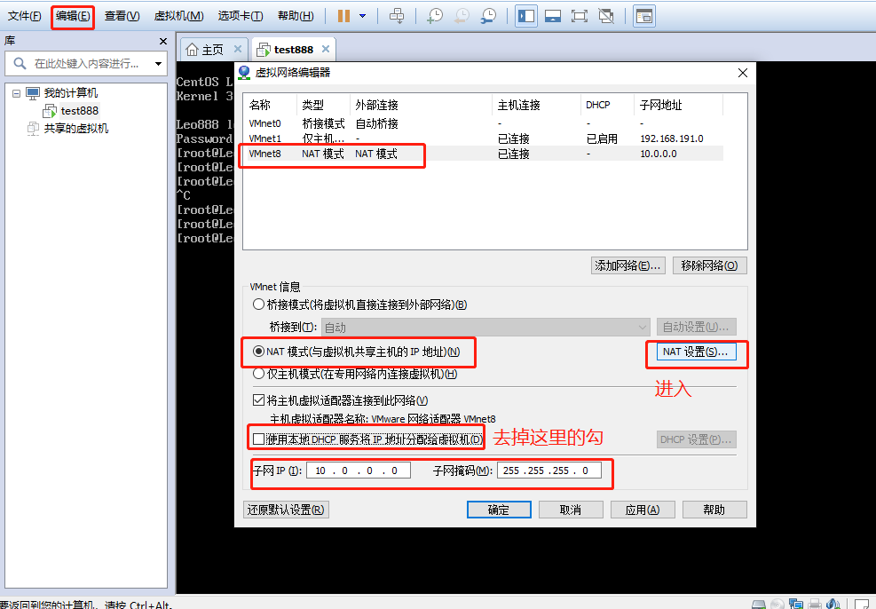The image size is (876, 609).
Task: Open the 桥接到 adapter dropdown
Action: tap(485, 327)
